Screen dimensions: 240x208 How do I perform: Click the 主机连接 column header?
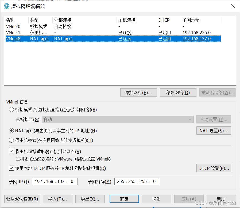[x=137, y=20]
